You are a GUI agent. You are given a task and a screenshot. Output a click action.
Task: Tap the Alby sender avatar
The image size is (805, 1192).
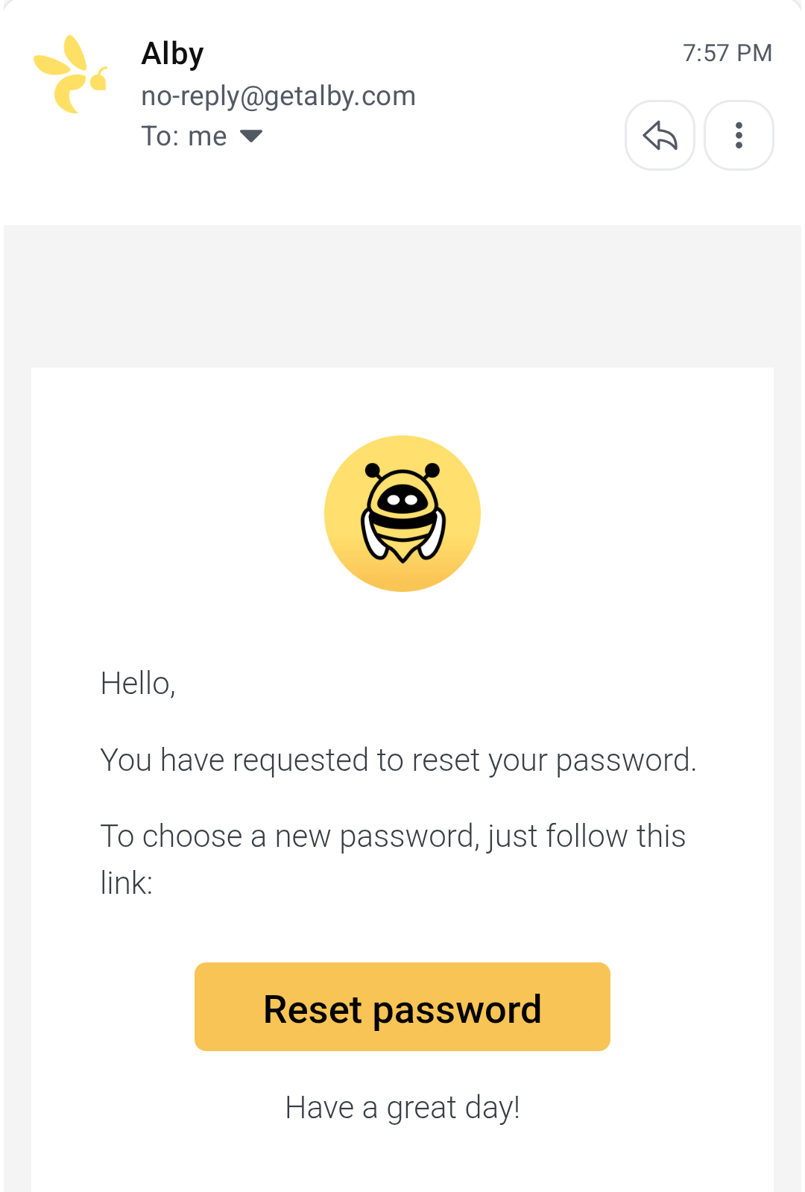click(72, 75)
